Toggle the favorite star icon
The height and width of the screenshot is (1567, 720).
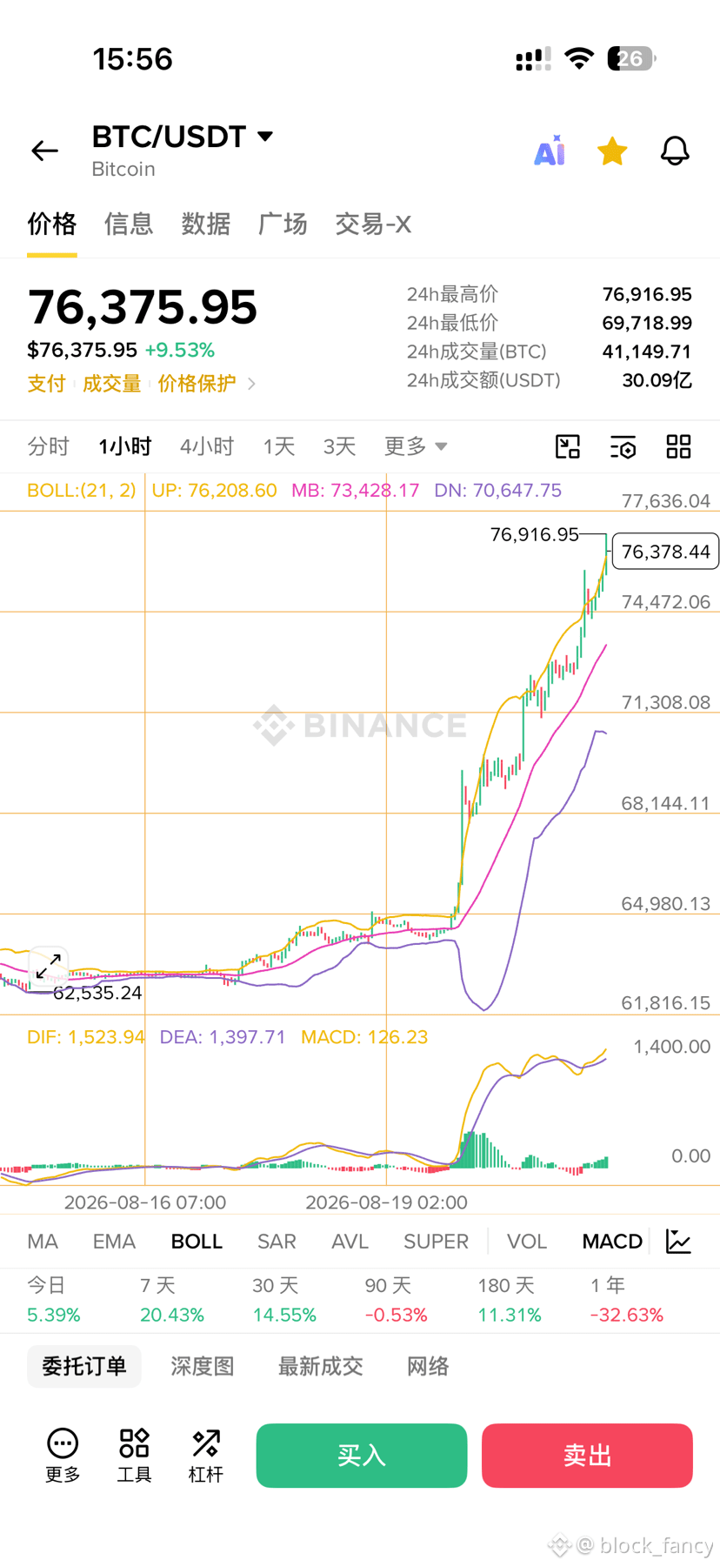pyautogui.click(x=612, y=151)
